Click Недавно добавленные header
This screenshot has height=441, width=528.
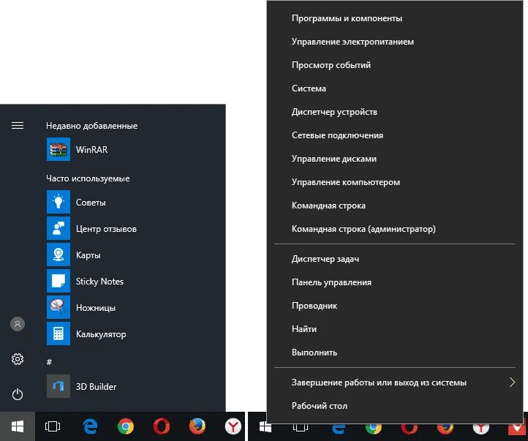tap(92, 126)
